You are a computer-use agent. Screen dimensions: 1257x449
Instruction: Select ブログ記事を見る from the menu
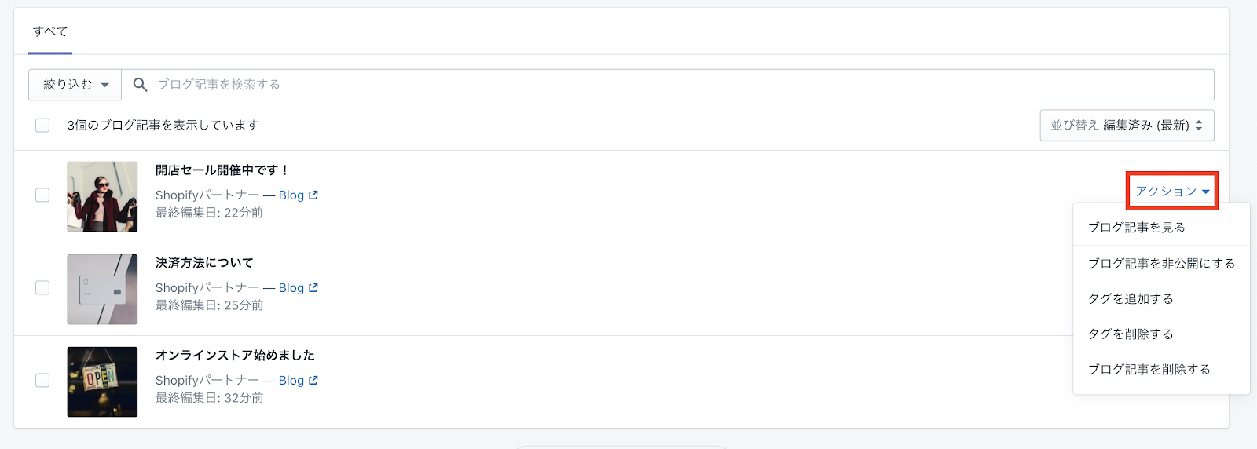[x=1136, y=228]
